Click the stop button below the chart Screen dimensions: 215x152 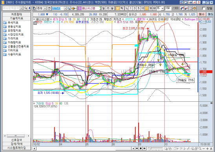(141, 148)
